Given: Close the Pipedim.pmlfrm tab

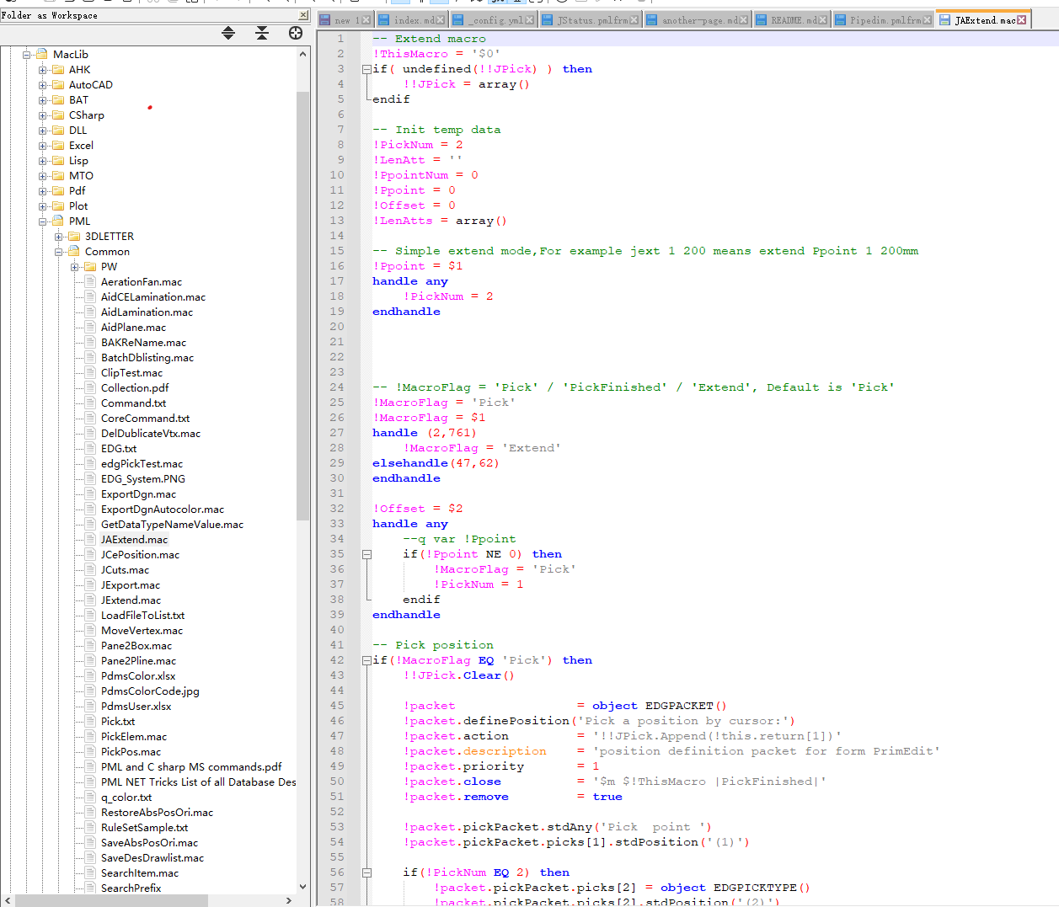Looking at the screenshot, I should pos(927,20).
